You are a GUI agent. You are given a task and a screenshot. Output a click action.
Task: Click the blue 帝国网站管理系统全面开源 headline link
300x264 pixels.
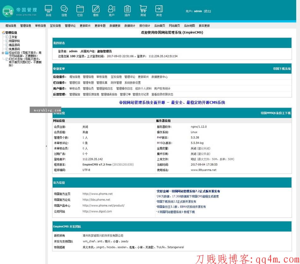[172, 103]
